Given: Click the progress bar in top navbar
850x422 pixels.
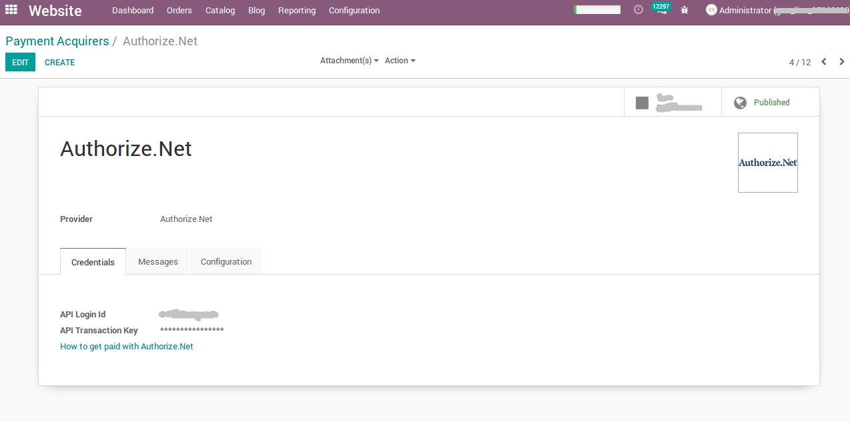Looking at the screenshot, I should point(597,10).
